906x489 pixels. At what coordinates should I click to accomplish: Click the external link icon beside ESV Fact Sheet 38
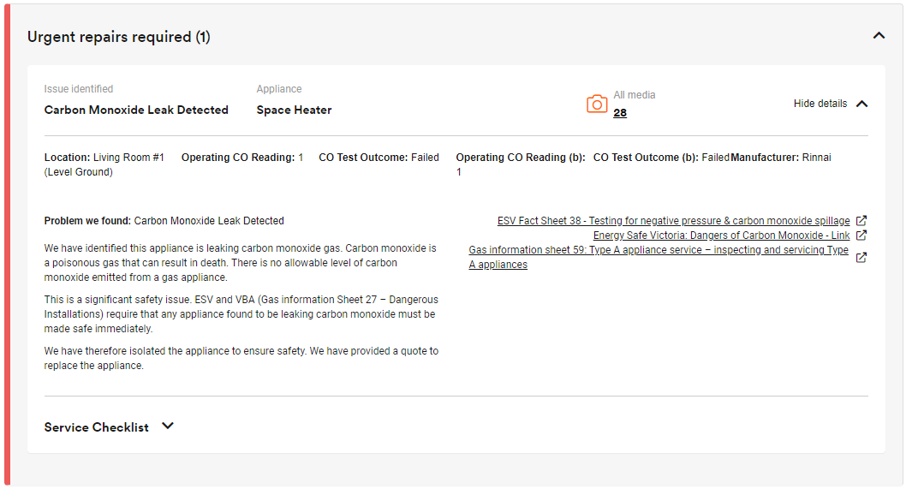(x=861, y=221)
